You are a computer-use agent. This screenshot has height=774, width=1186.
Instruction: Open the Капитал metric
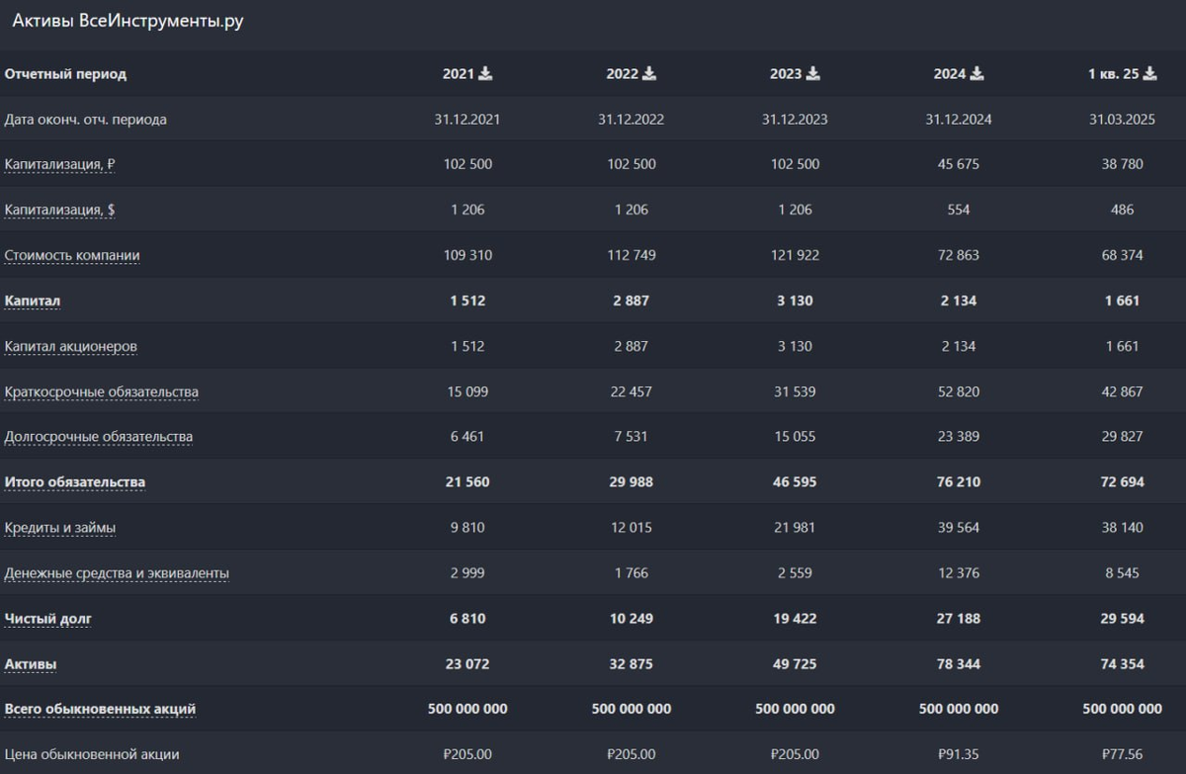tap(26, 301)
